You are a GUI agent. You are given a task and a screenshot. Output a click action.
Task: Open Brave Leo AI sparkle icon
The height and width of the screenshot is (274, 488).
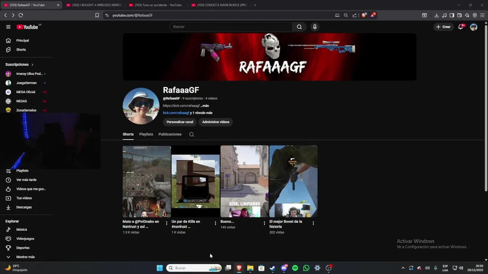(467, 15)
